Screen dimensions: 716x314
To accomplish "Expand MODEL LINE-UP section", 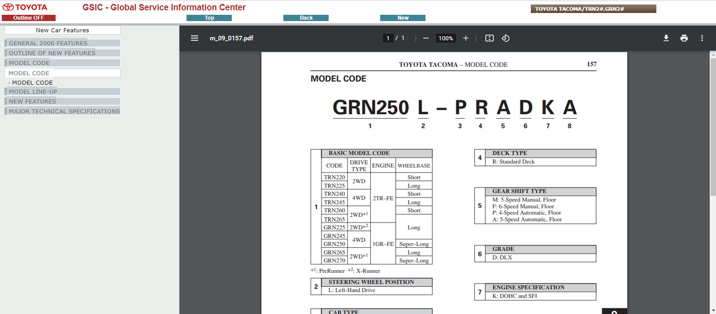I will tap(63, 92).
